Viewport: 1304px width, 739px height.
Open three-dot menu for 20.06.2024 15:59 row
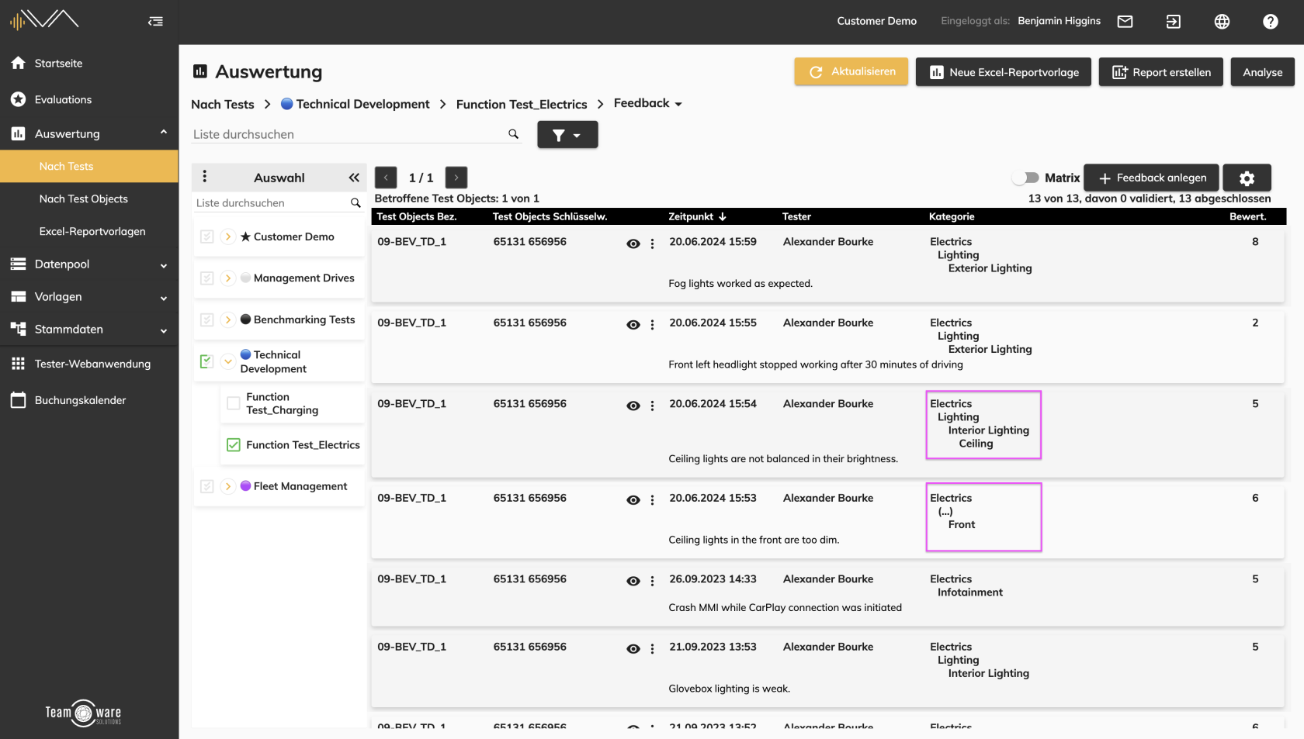click(652, 243)
